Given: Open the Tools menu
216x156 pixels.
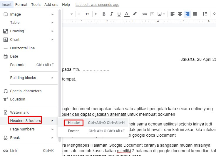Looking at the screenshot, I should 36,4.
